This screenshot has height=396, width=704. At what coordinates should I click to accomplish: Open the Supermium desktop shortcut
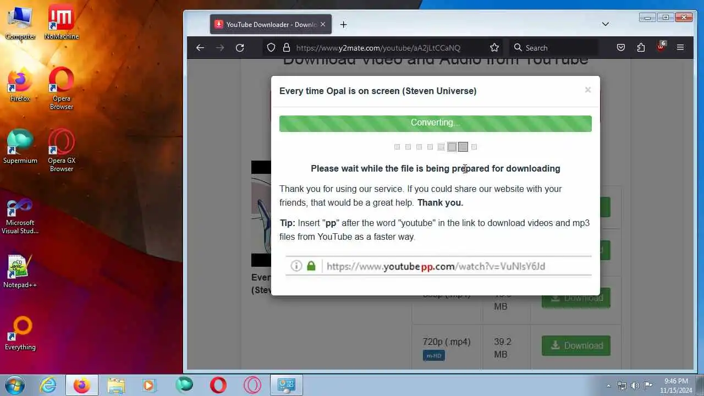pyautogui.click(x=20, y=147)
